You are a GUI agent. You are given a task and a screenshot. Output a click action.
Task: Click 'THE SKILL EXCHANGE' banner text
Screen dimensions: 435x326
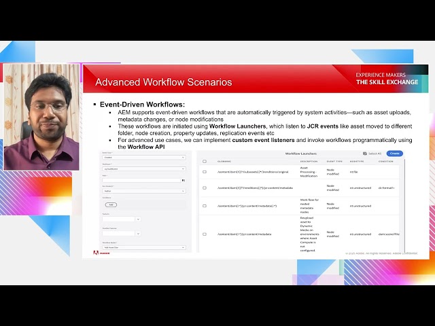pyautogui.click(x=387, y=82)
